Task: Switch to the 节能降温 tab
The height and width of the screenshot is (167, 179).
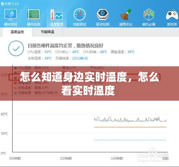Action: point(48,32)
